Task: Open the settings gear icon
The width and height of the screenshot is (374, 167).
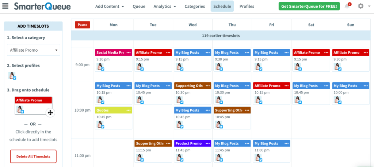Action: (360, 6)
